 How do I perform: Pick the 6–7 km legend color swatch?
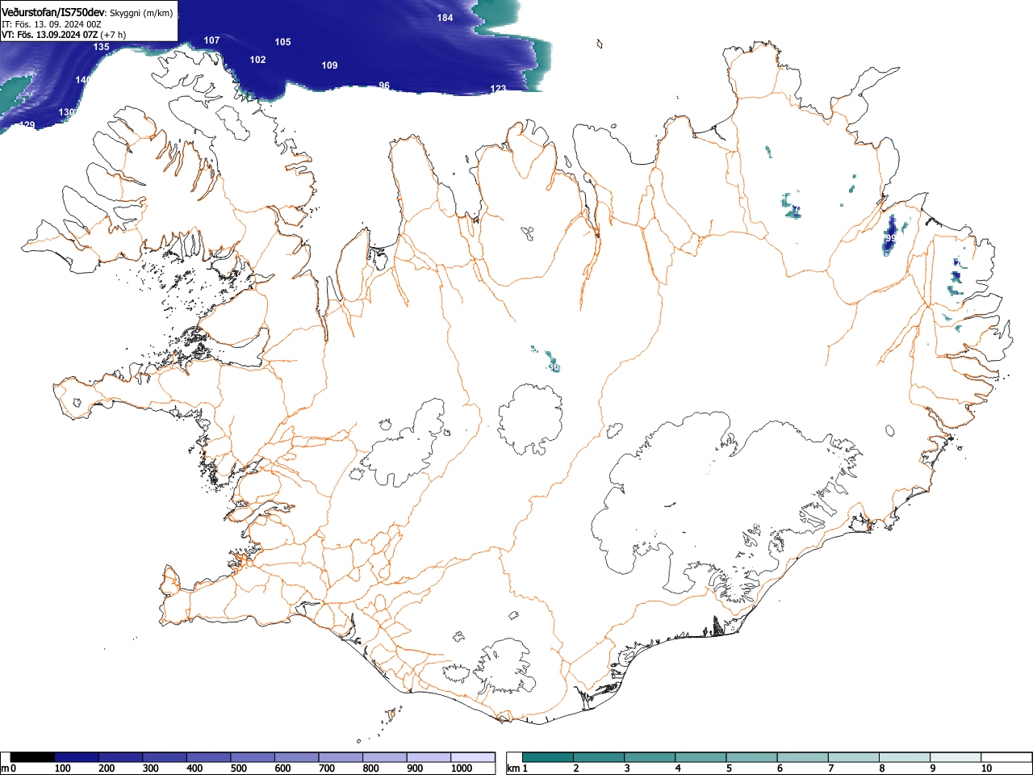(802, 757)
